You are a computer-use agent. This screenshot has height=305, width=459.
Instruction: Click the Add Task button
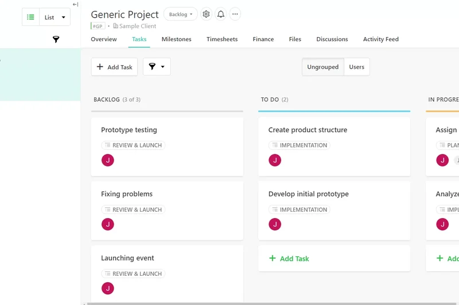(x=114, y=67)
